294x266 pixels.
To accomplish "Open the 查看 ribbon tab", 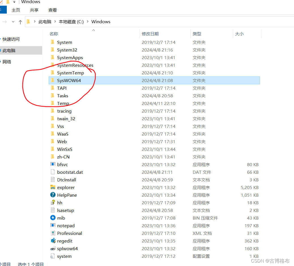I will pos(53,10).
